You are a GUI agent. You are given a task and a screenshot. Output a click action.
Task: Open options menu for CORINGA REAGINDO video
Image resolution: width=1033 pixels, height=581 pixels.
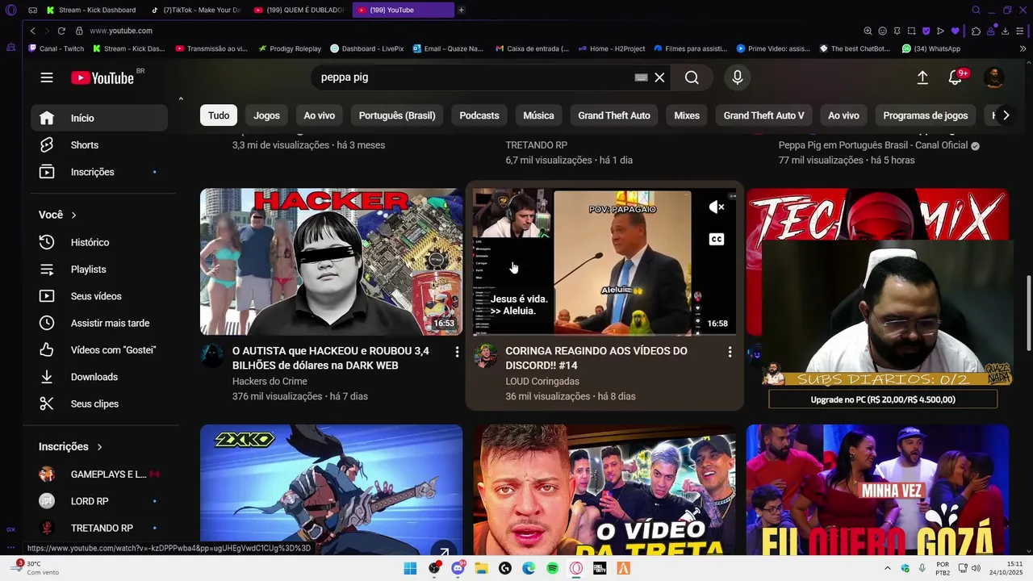coord(730,352)
